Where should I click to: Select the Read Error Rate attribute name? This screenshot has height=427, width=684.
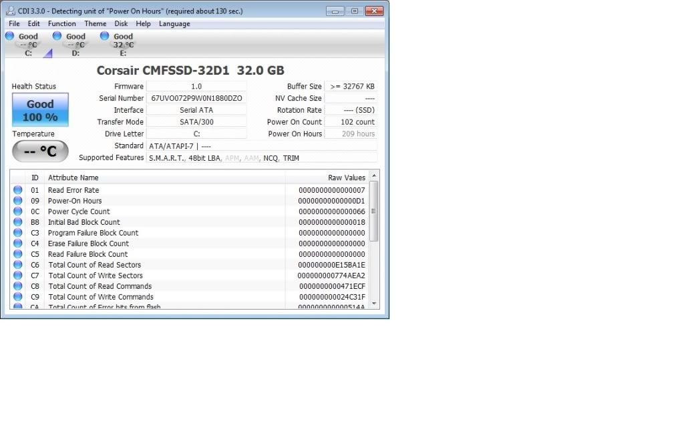(x=73, y=190)
